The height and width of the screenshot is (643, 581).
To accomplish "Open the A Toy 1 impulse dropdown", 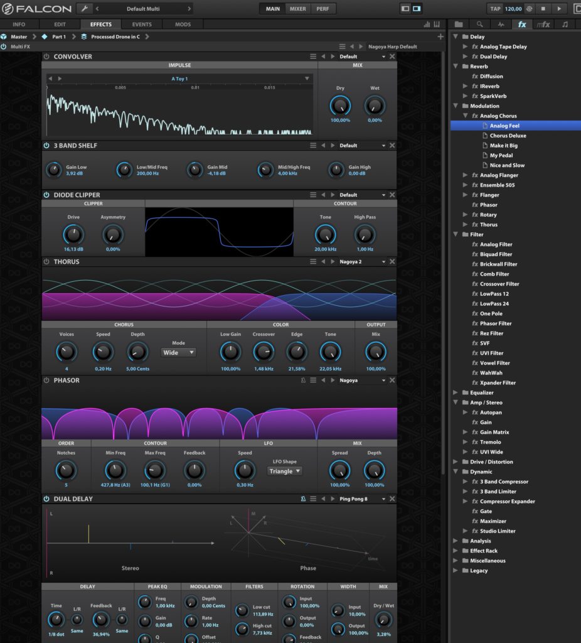I will click(x=306, y=78).
